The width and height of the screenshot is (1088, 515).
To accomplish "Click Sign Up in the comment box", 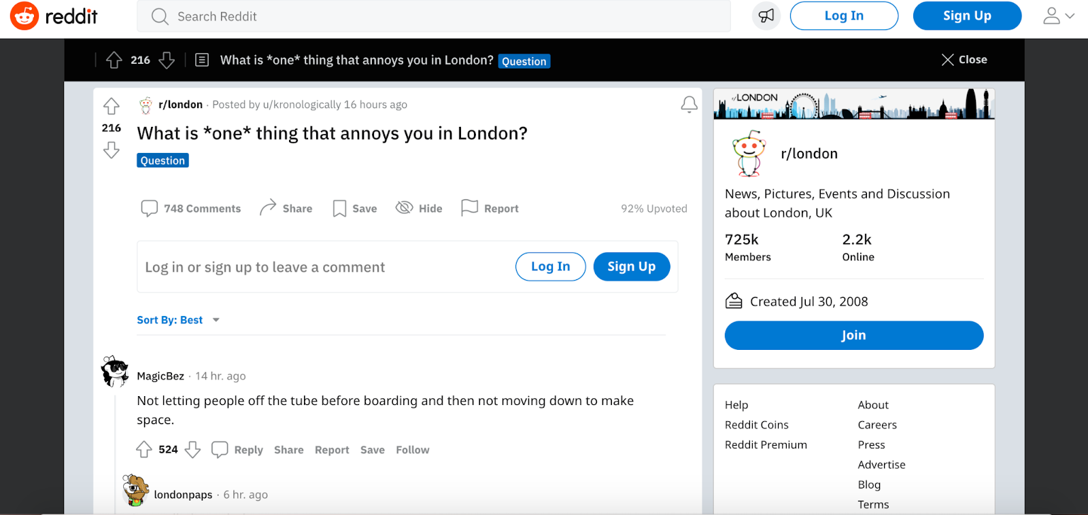I will pyautogui.click(x=632, y=266).
